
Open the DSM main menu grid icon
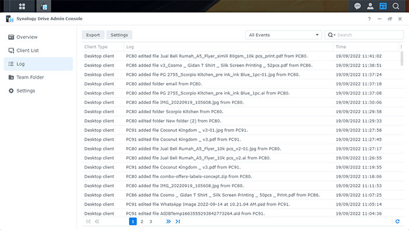coord(22,6)
